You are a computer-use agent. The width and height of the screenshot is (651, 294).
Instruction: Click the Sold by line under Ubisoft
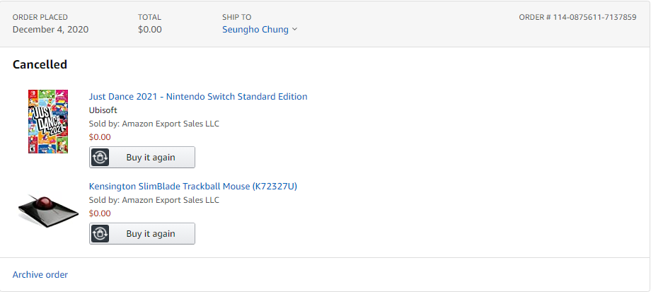(x=154, y=124)
